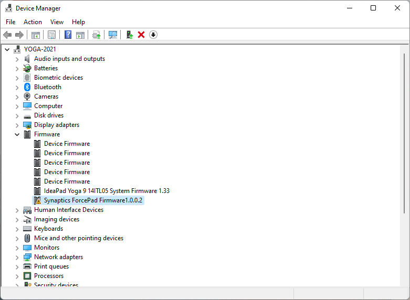Select Biometric devices label
This screenshot has height=300, width=410.
click(59, 78)
